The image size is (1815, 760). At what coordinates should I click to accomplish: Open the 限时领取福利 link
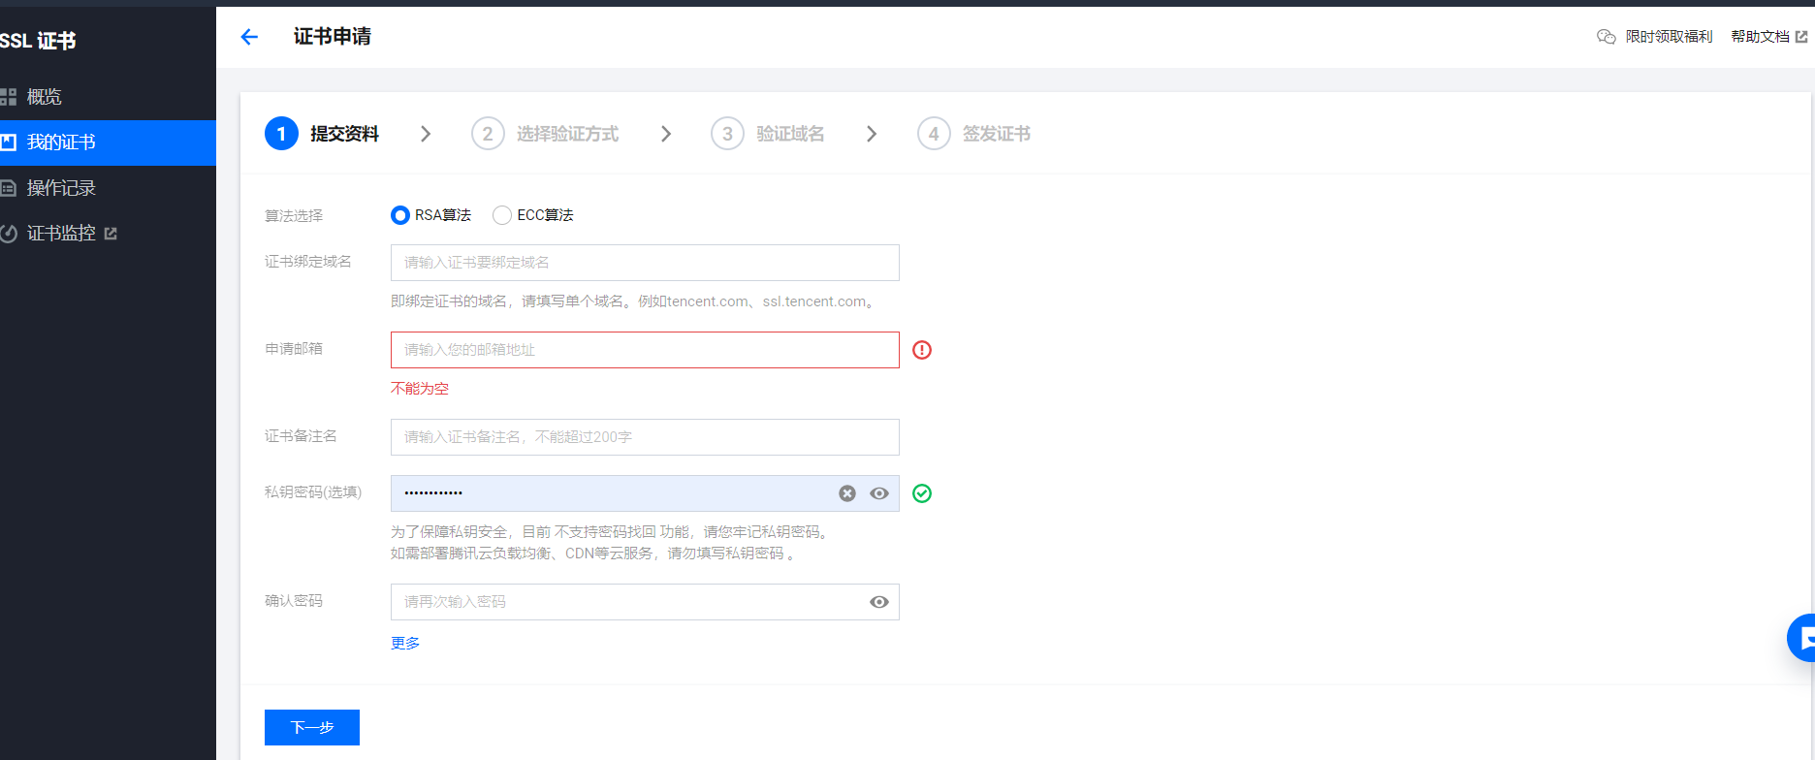point(1669,37)
